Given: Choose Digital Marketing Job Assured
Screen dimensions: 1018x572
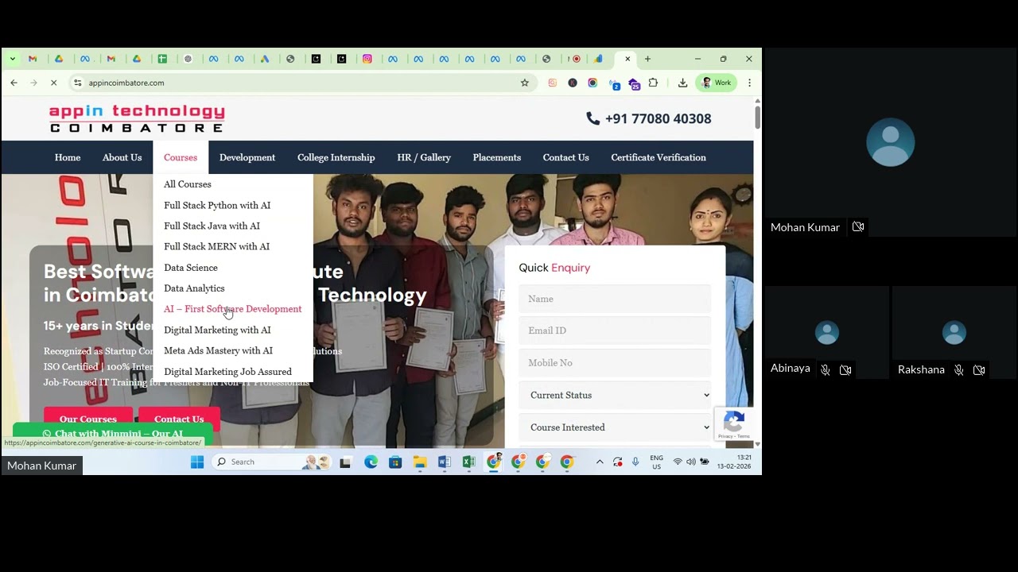Looking at the screenshot, I should pyautogui.click(x=227, y=372).
